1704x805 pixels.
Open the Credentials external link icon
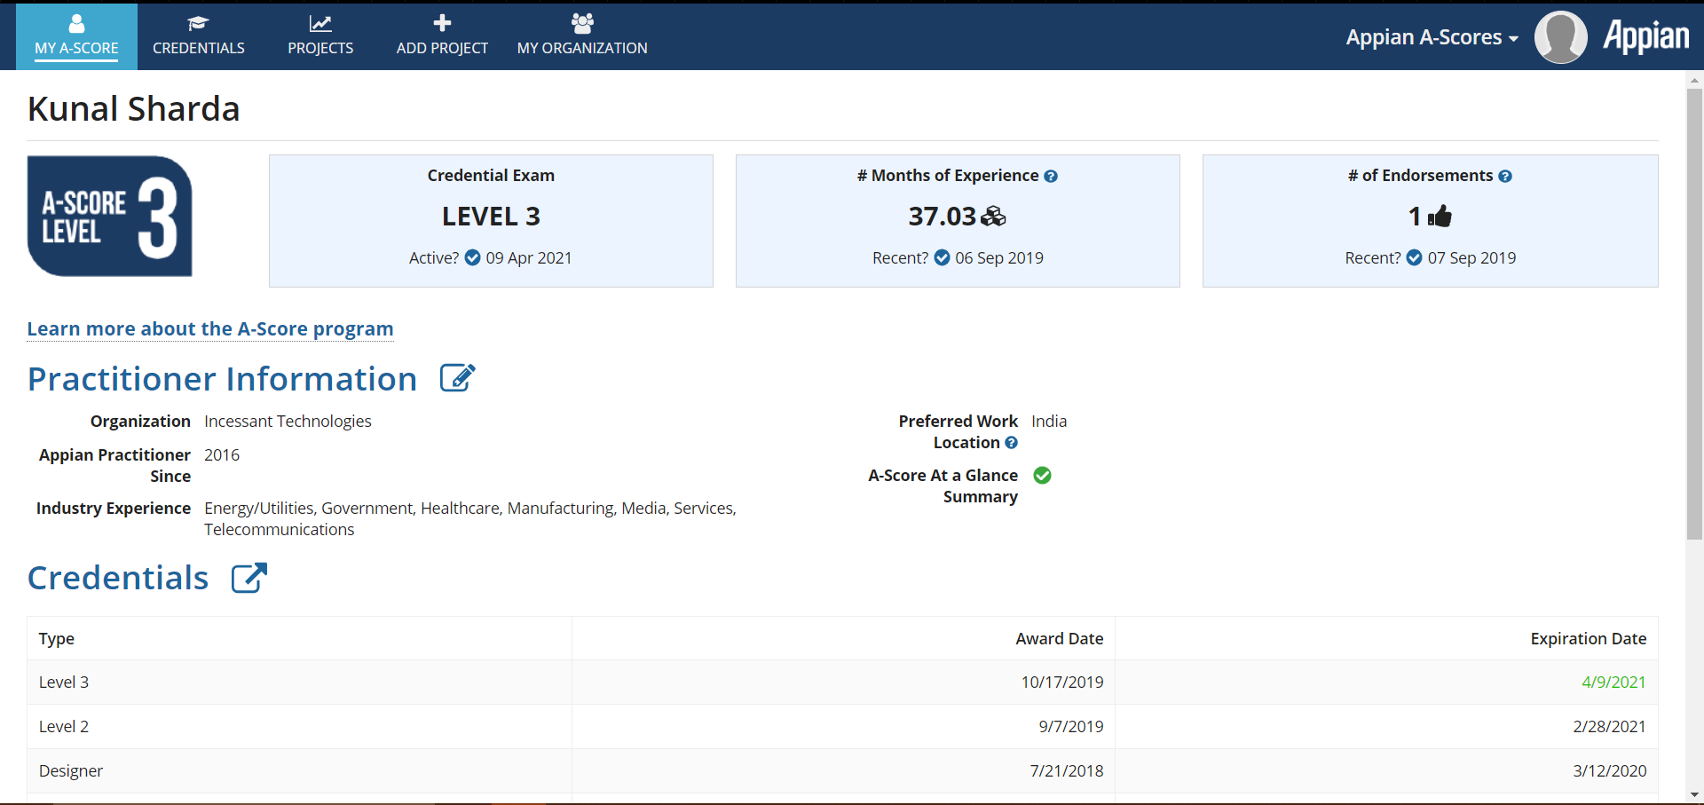tap(248, 578)
